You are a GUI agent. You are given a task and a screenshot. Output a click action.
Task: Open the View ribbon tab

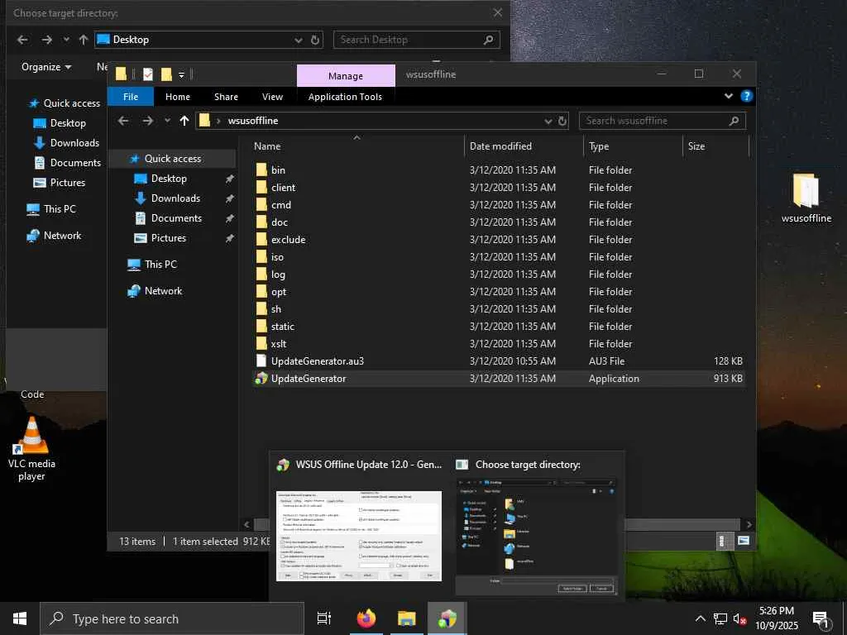tap(272, 97)
